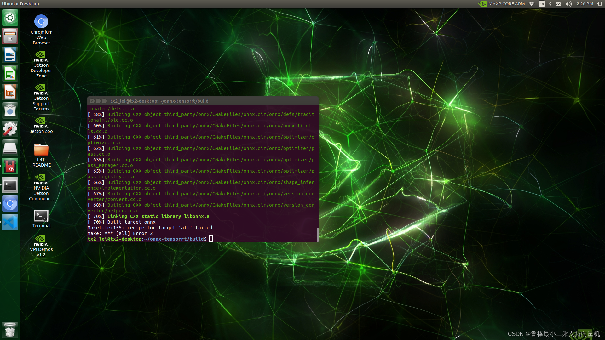Open clock showing 2:26 PM
Screen dimensions: 605x340
pyautogui.click(x=585, y=4)
